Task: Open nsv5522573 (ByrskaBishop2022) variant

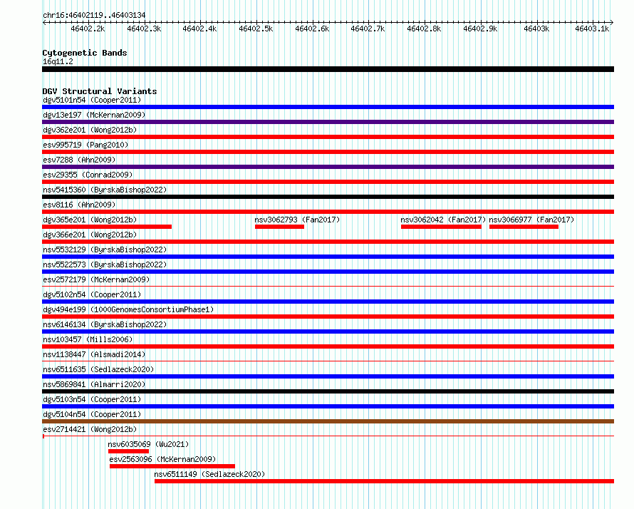Action: click(x=105, y=264)
